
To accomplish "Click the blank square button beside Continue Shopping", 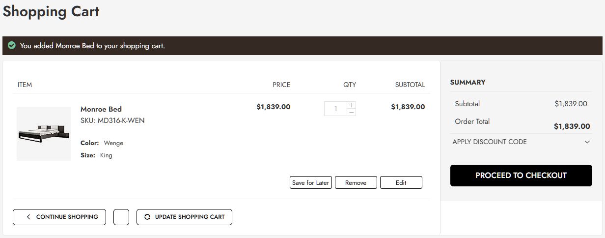I will (121, 217).
